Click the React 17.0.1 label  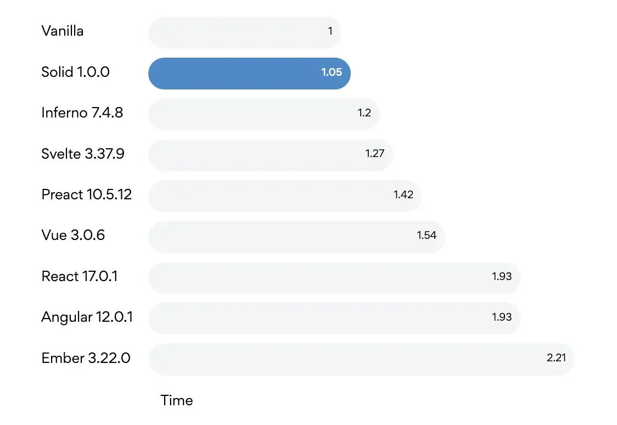click(x=80, y=276)
